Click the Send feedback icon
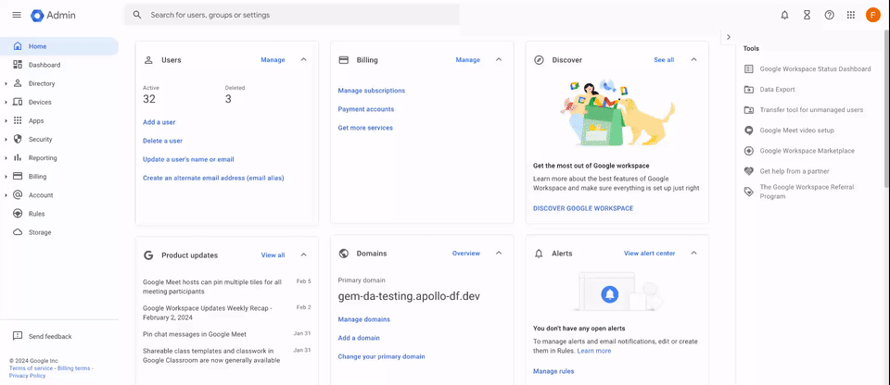890x385 pixels. click(x=18, y=336)
